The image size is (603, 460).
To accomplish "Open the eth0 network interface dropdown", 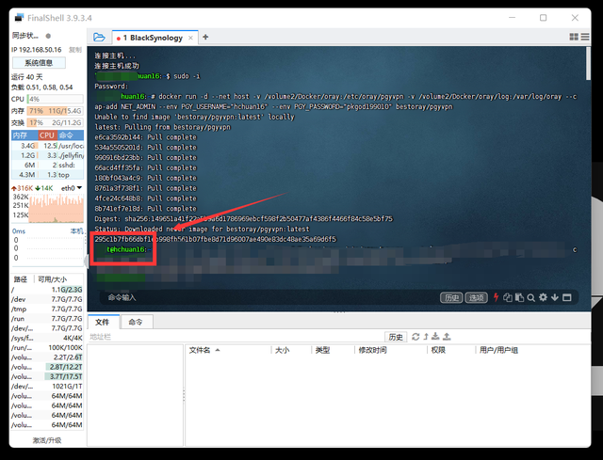I will [72, 188].
